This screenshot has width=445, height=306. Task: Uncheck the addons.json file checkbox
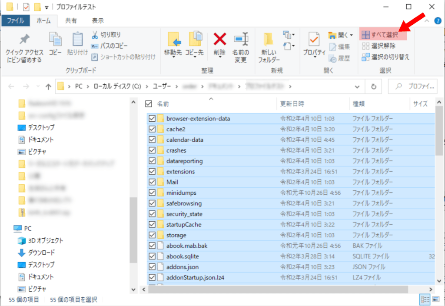(x=152, y=267)
